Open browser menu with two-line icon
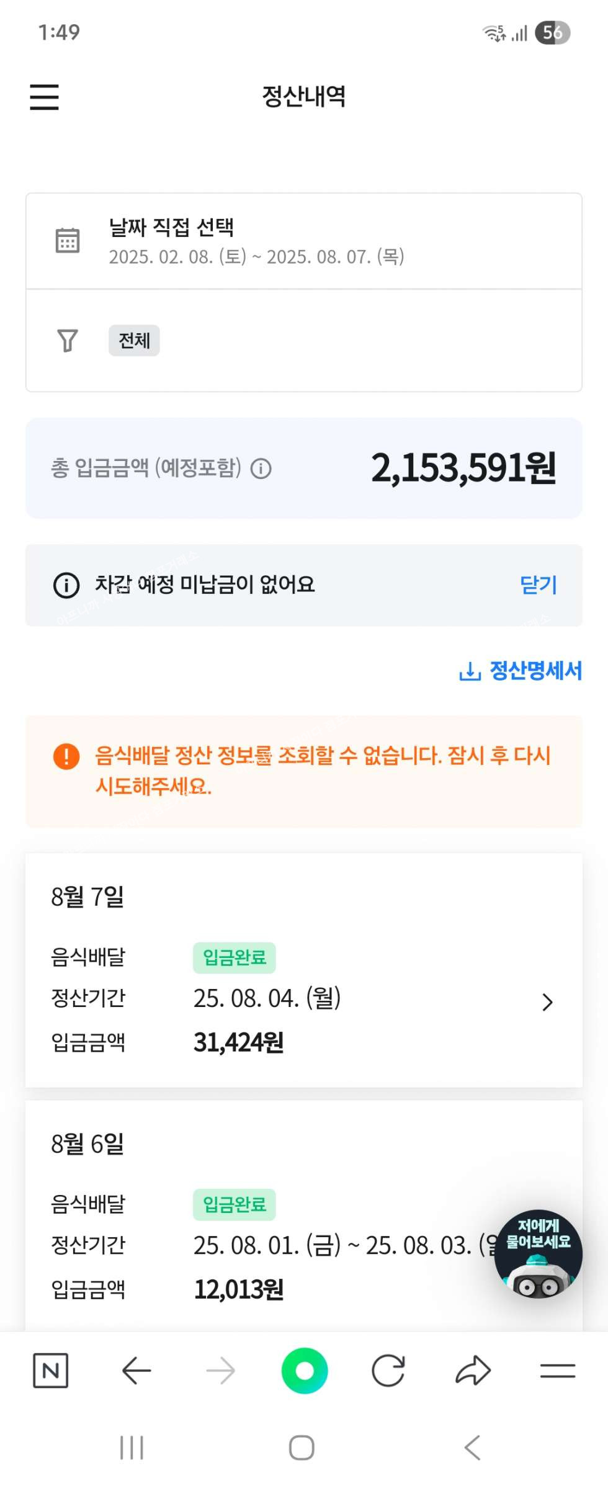 point(557,1370)
